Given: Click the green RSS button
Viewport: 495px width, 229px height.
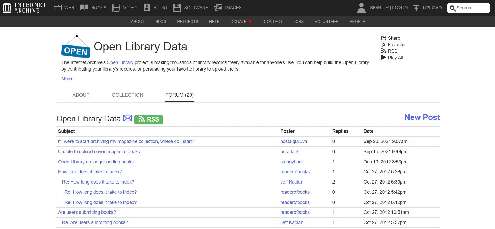Looking at the screenshot, I should 149,119.
